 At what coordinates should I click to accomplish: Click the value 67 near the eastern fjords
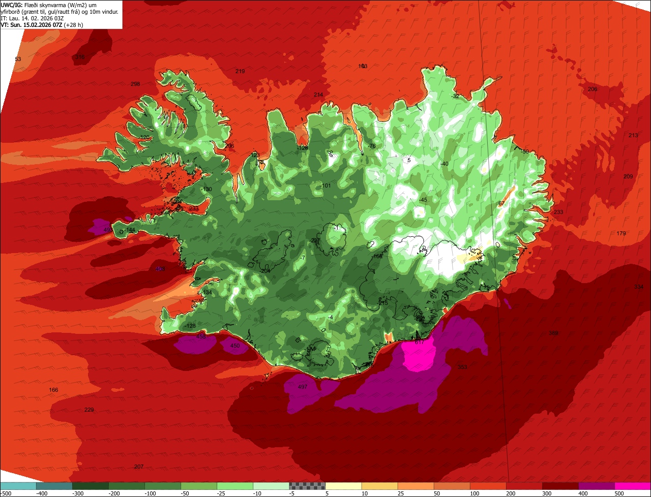coord(501,203)
